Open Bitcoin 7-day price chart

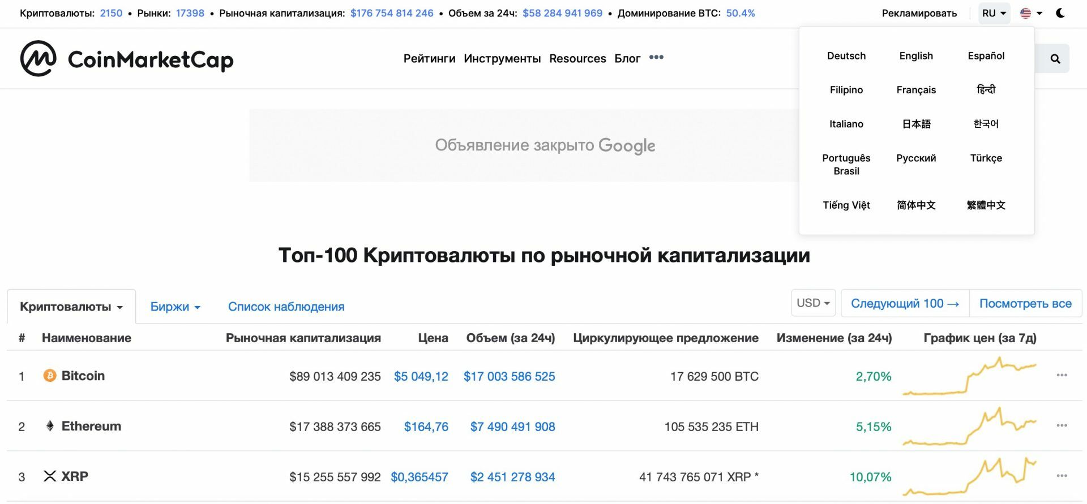(969, 376)
